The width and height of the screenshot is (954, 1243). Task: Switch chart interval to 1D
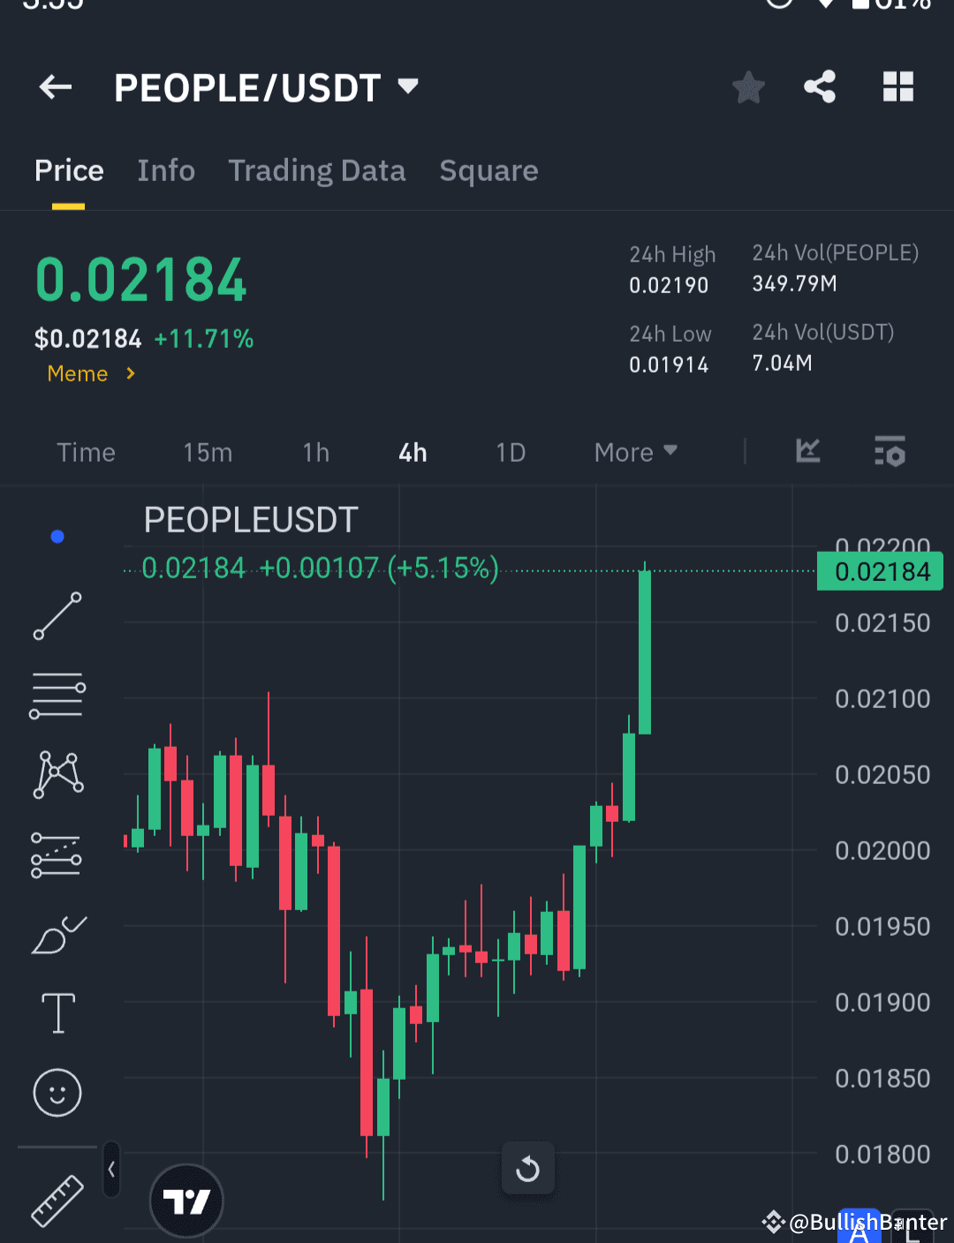pyautogui.click(x=511, y=452)
